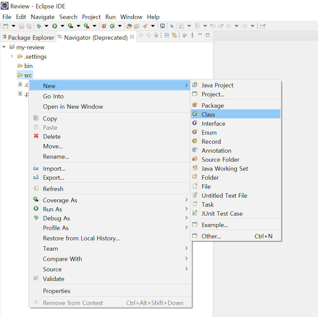Click Navigator panel Forward arrow icon

click(149, 35)
